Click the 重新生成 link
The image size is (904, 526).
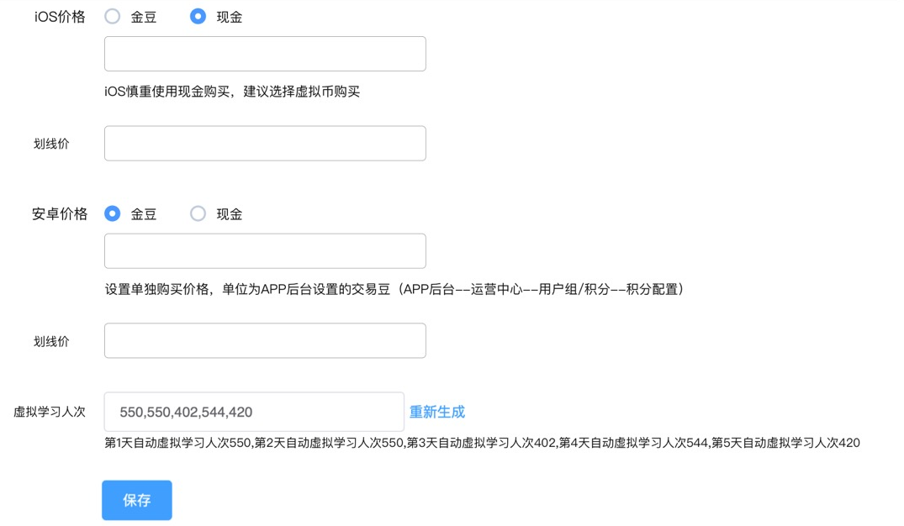pyautogui.click(x=437, y=411)
